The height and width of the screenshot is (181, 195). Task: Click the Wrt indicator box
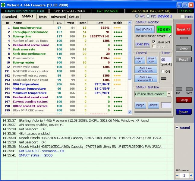(189, 89)
